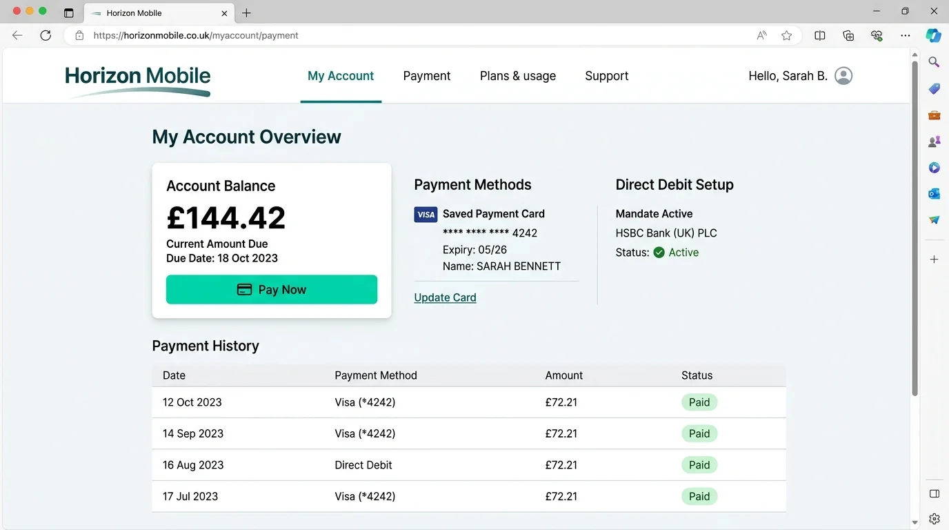Select the Shopping tag icon in sidebar
This screenshot has width=949, height=530.
933,88
